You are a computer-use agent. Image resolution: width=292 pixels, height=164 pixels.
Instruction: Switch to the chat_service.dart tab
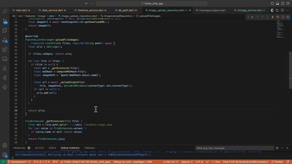tap(52, 10)
